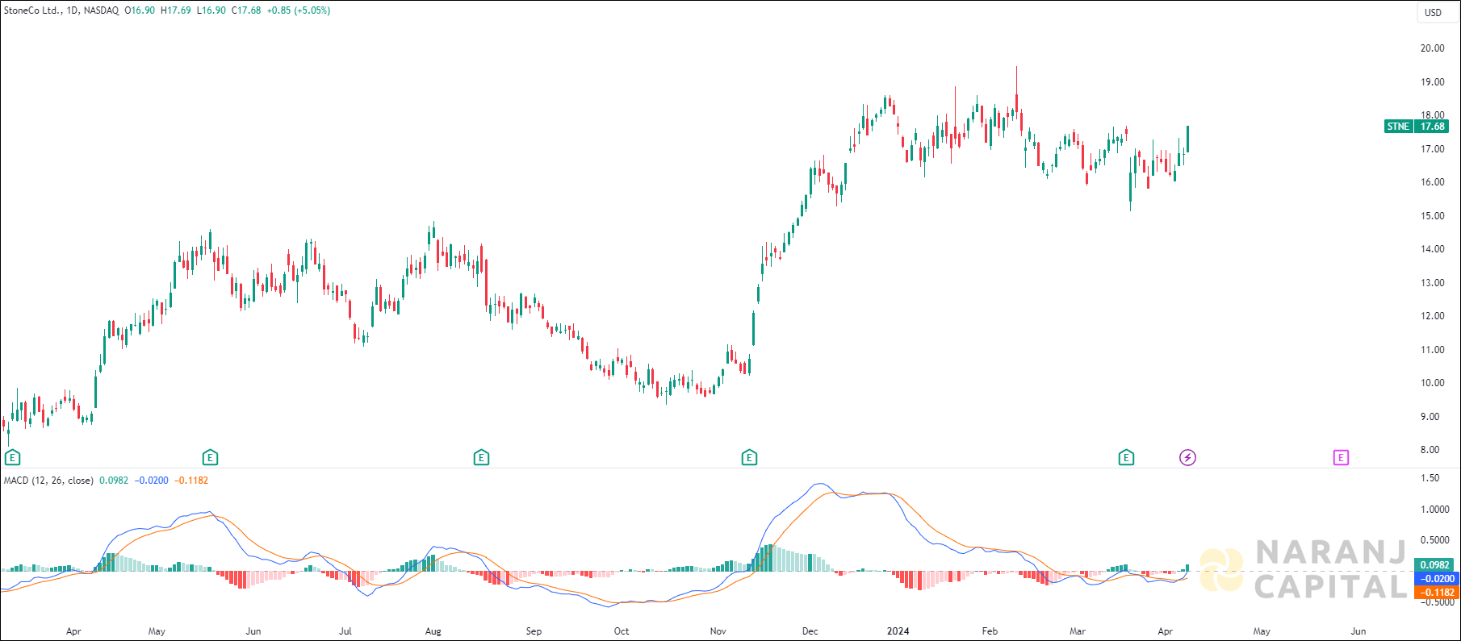Click the StoneCo Ltd. symbol title
The width and height of the screenshot is (1461, 641).
click(x=32, y=10)
